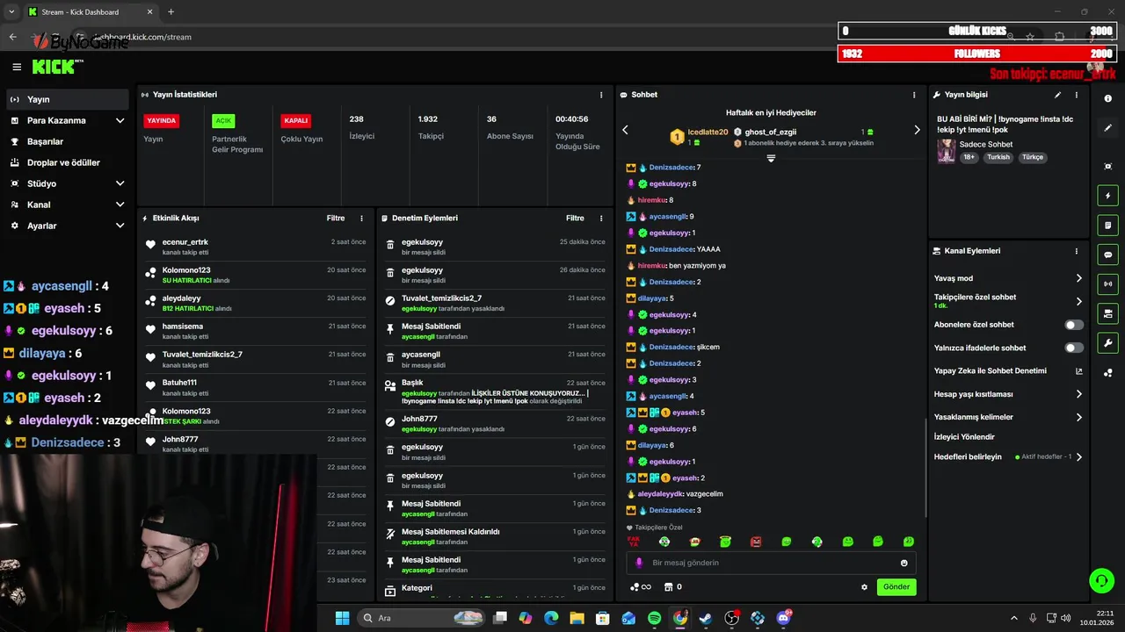Image resolution: width=1125 pixels, height=632 pixels.
Task: Click the Windows Start button
Action: tap(342, 618)
